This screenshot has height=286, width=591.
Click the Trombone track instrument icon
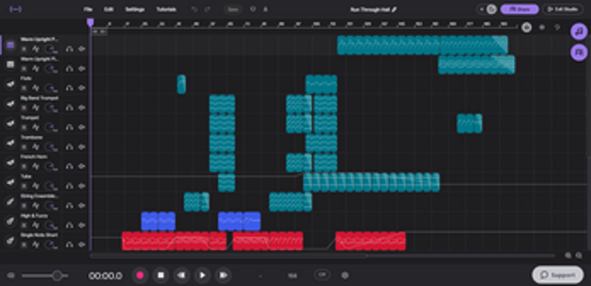point(10,143)
